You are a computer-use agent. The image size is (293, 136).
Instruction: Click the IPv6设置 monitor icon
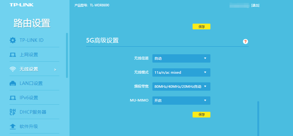click(13, 98)
